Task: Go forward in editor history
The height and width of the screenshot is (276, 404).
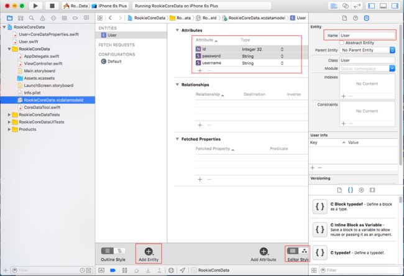Action: coord(120,18)
